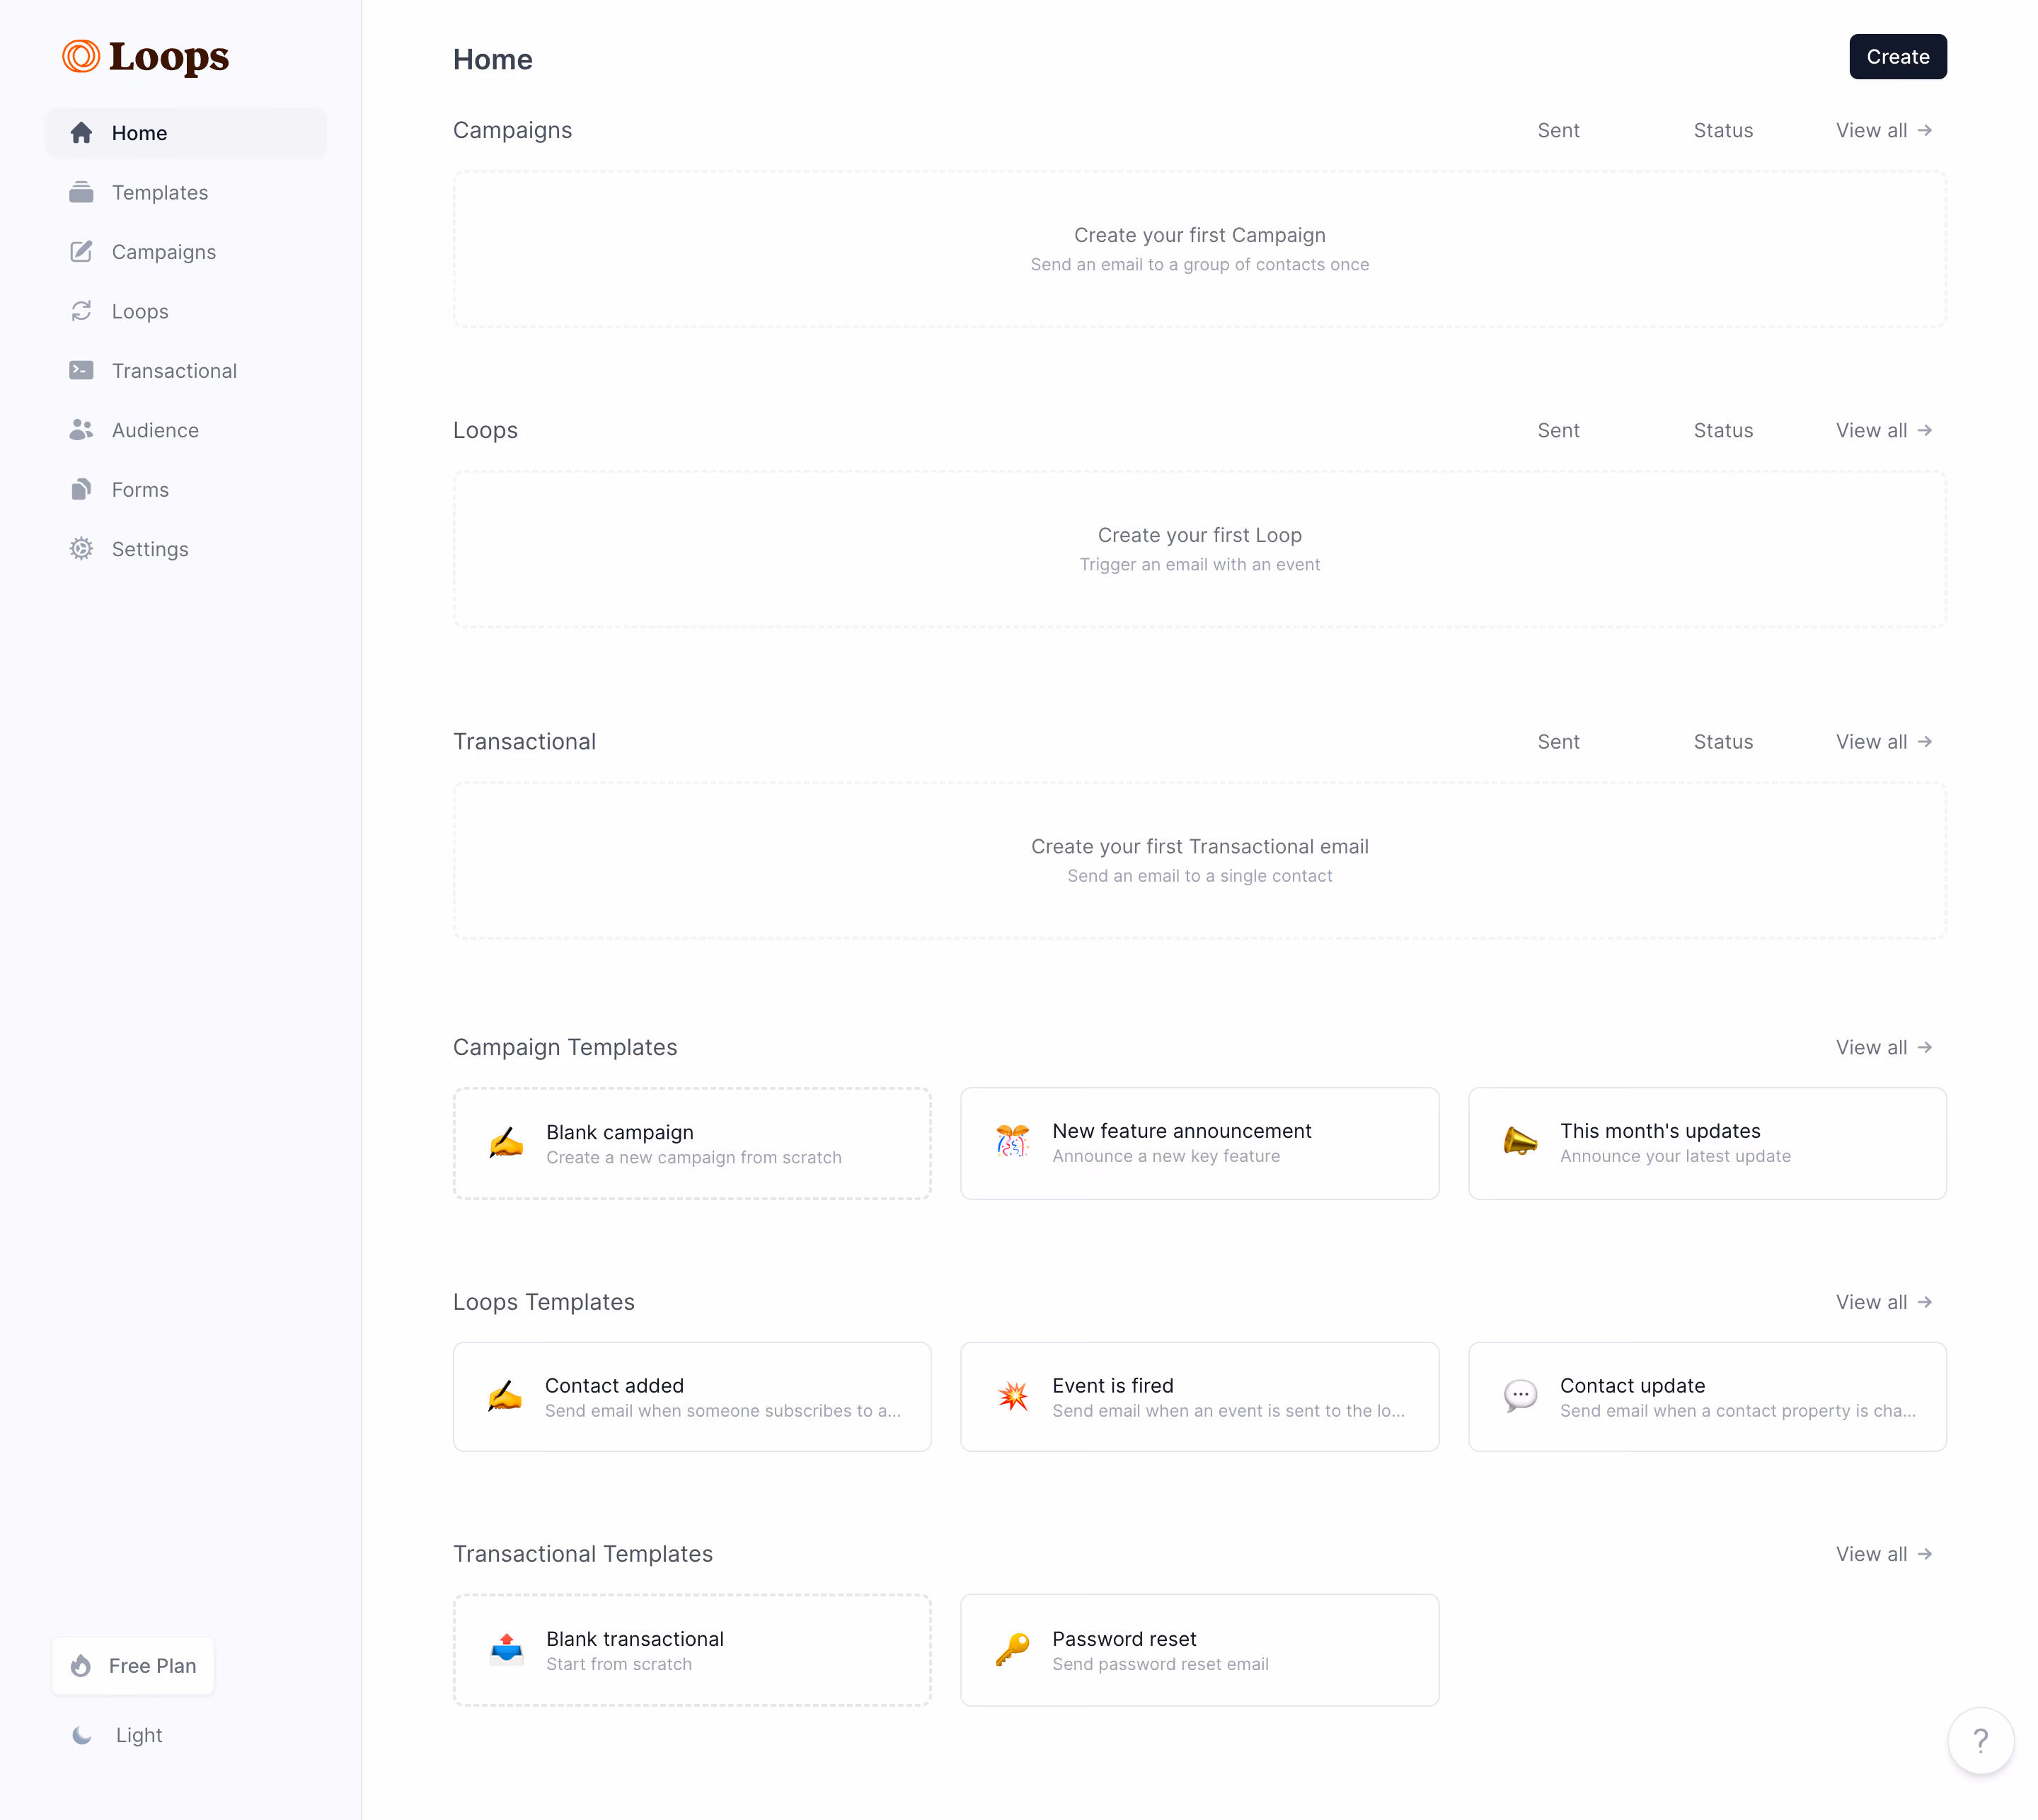
Task: Toggle the Light theme switch
Action: point(118,1736)
